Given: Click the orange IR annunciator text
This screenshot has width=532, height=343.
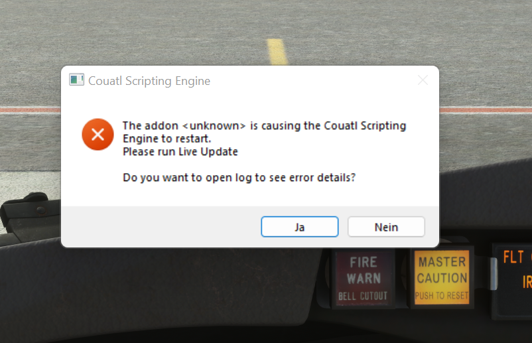Looking at the screenshot, I should tap(527, 281).
